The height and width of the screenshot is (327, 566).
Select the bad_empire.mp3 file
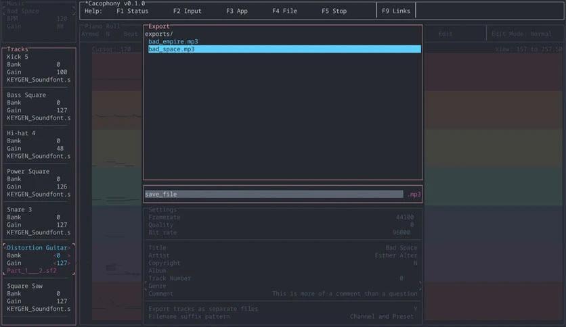(173, 41)
